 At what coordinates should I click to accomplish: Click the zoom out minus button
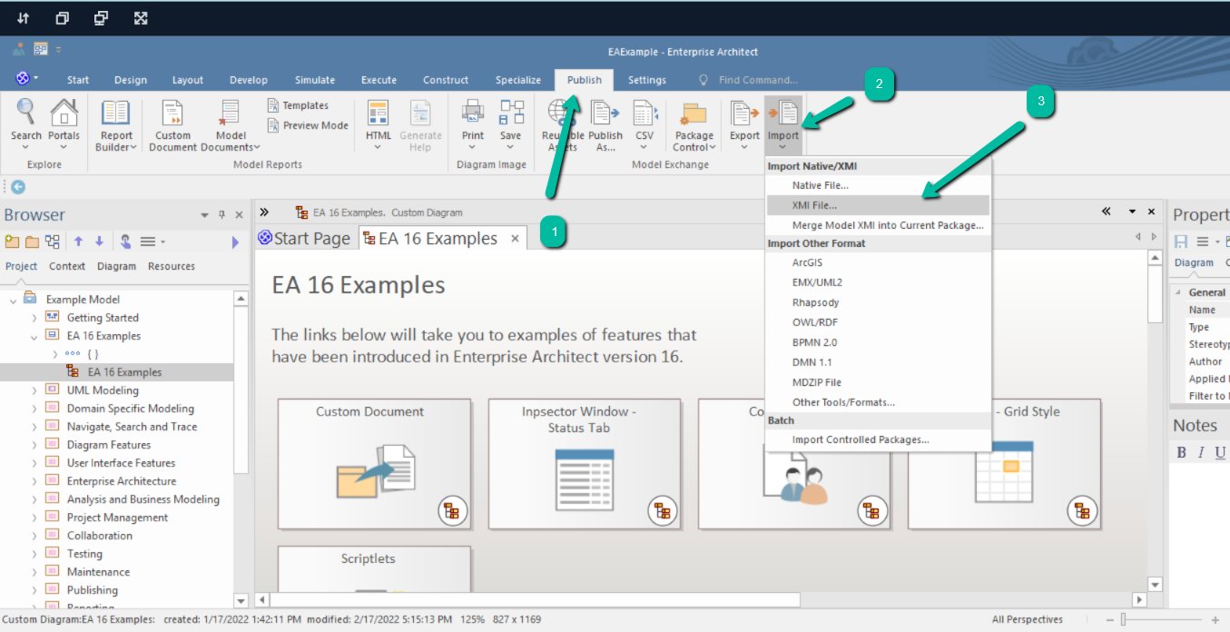click(1109, 619)
